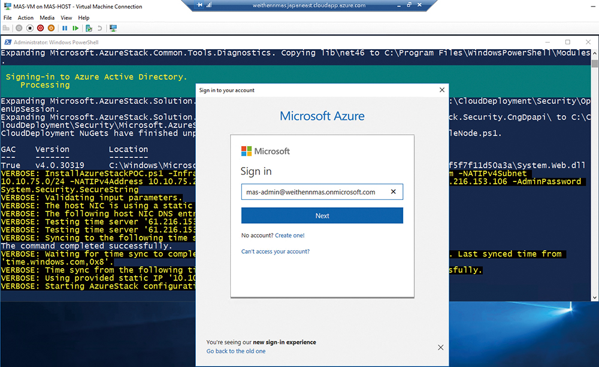
Task: Click the Microsoft Azure heading
Action: (322, 116)
